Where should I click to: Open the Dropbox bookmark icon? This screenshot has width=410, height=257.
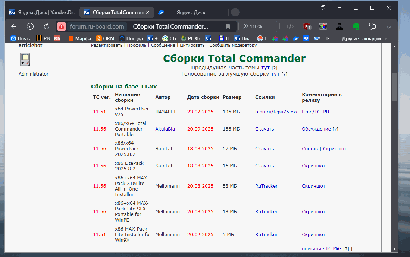(x=306, y=38)
